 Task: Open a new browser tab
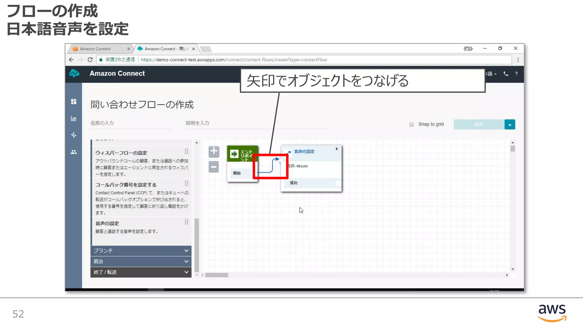coord(206,49)
